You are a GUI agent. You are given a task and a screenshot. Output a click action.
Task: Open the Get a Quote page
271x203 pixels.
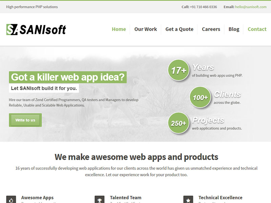tap(180, 29)
